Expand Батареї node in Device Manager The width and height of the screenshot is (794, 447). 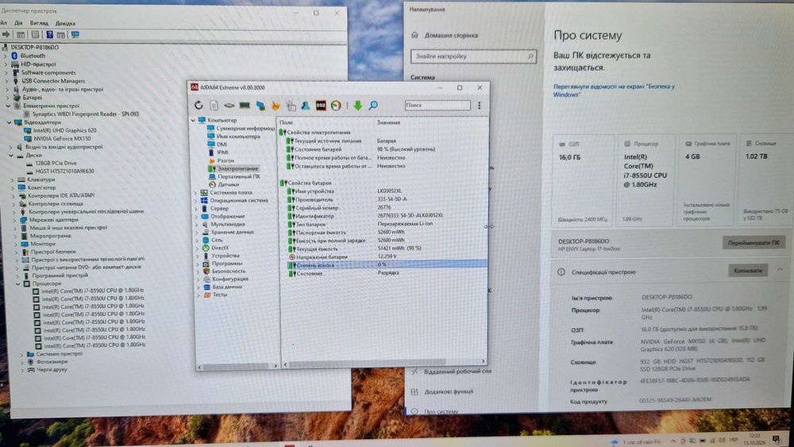tap(7, 97)
